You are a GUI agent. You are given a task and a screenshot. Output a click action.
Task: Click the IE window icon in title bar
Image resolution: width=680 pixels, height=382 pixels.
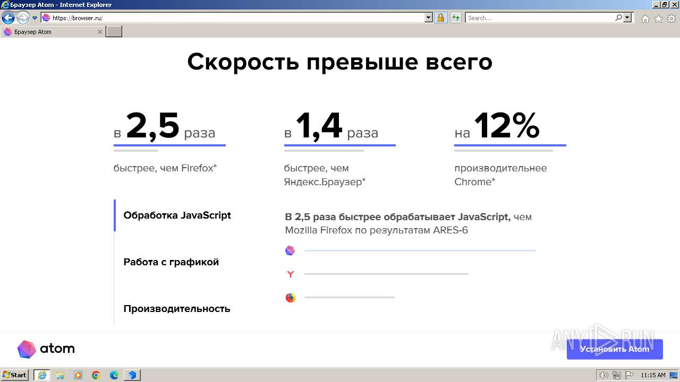point(5,5)
